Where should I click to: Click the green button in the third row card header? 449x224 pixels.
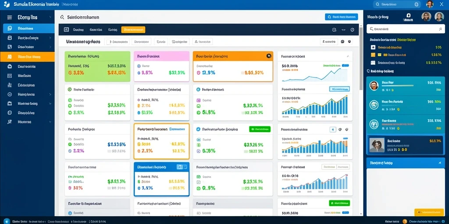tap(260, 129)
